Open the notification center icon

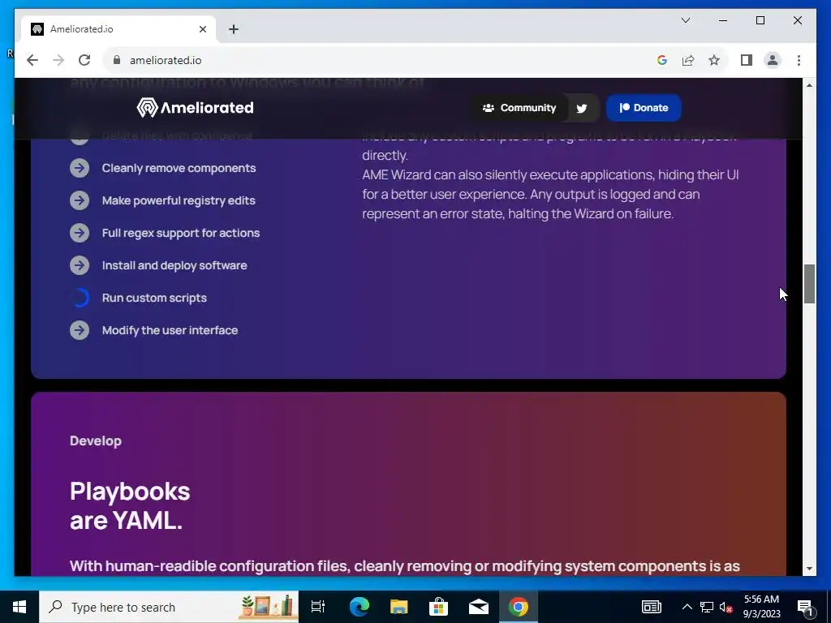tap(806, 607)
